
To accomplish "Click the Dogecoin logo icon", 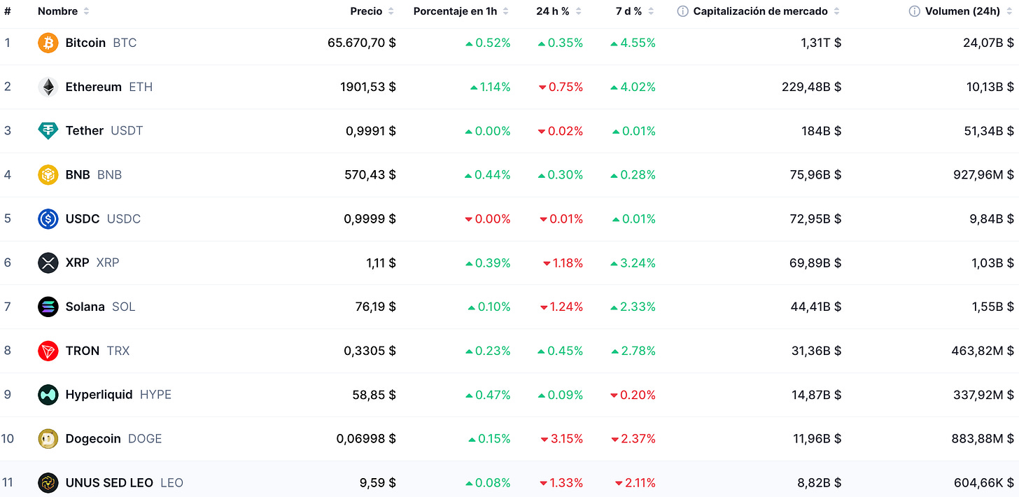I will 48,439.
